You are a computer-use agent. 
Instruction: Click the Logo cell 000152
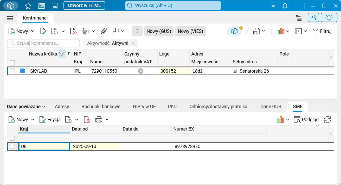(x=173, y=71)
